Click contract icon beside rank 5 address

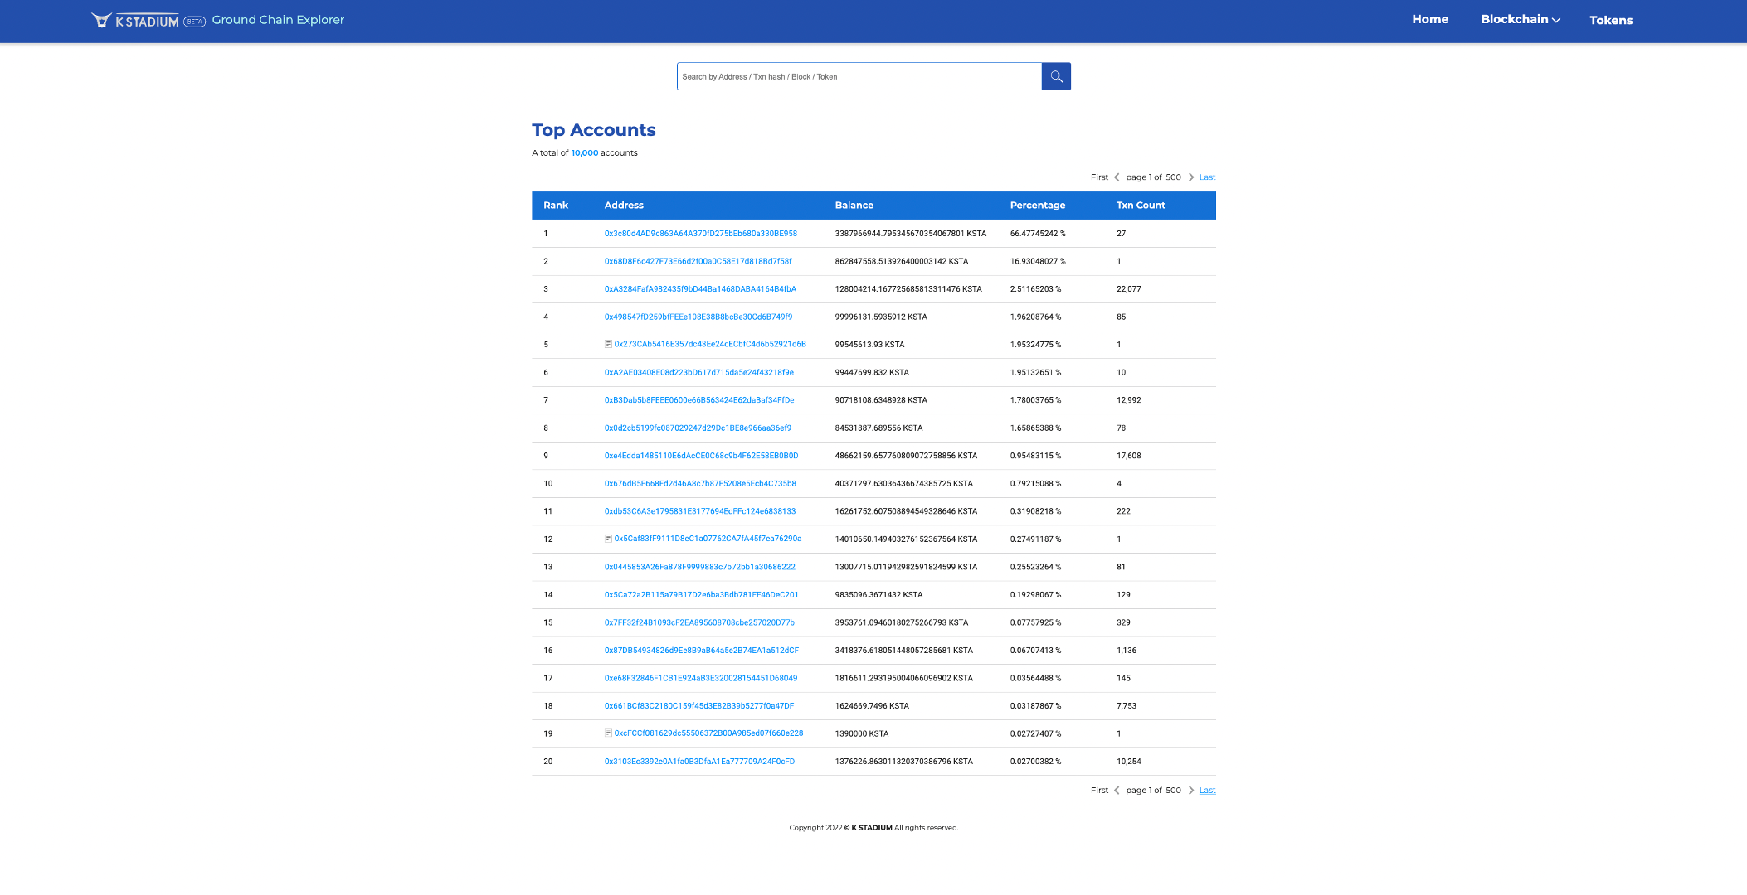coord(608,344)
